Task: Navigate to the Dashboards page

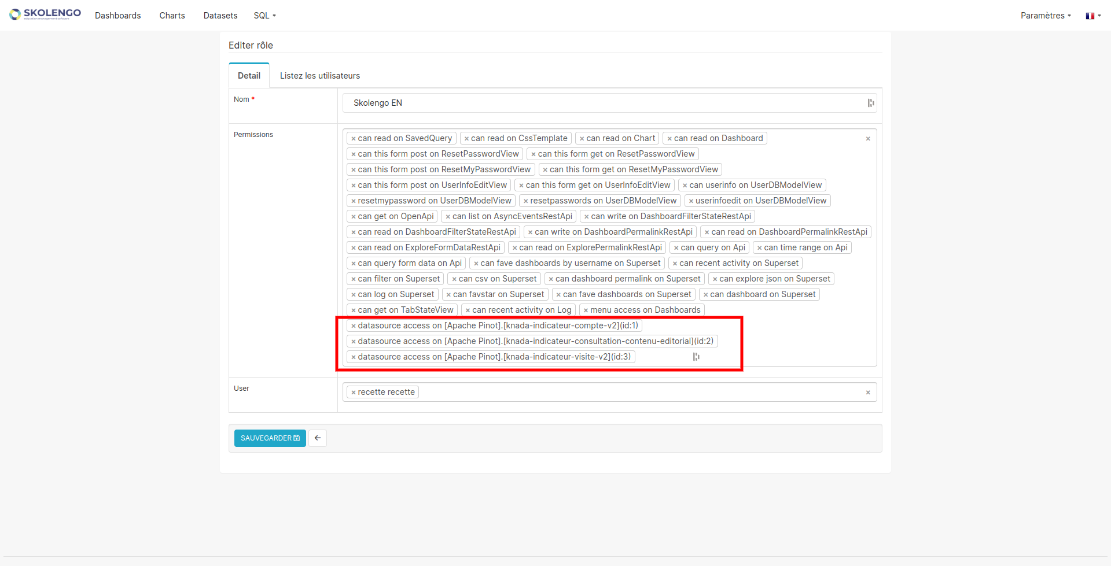Action: click(x=117, y=16)
